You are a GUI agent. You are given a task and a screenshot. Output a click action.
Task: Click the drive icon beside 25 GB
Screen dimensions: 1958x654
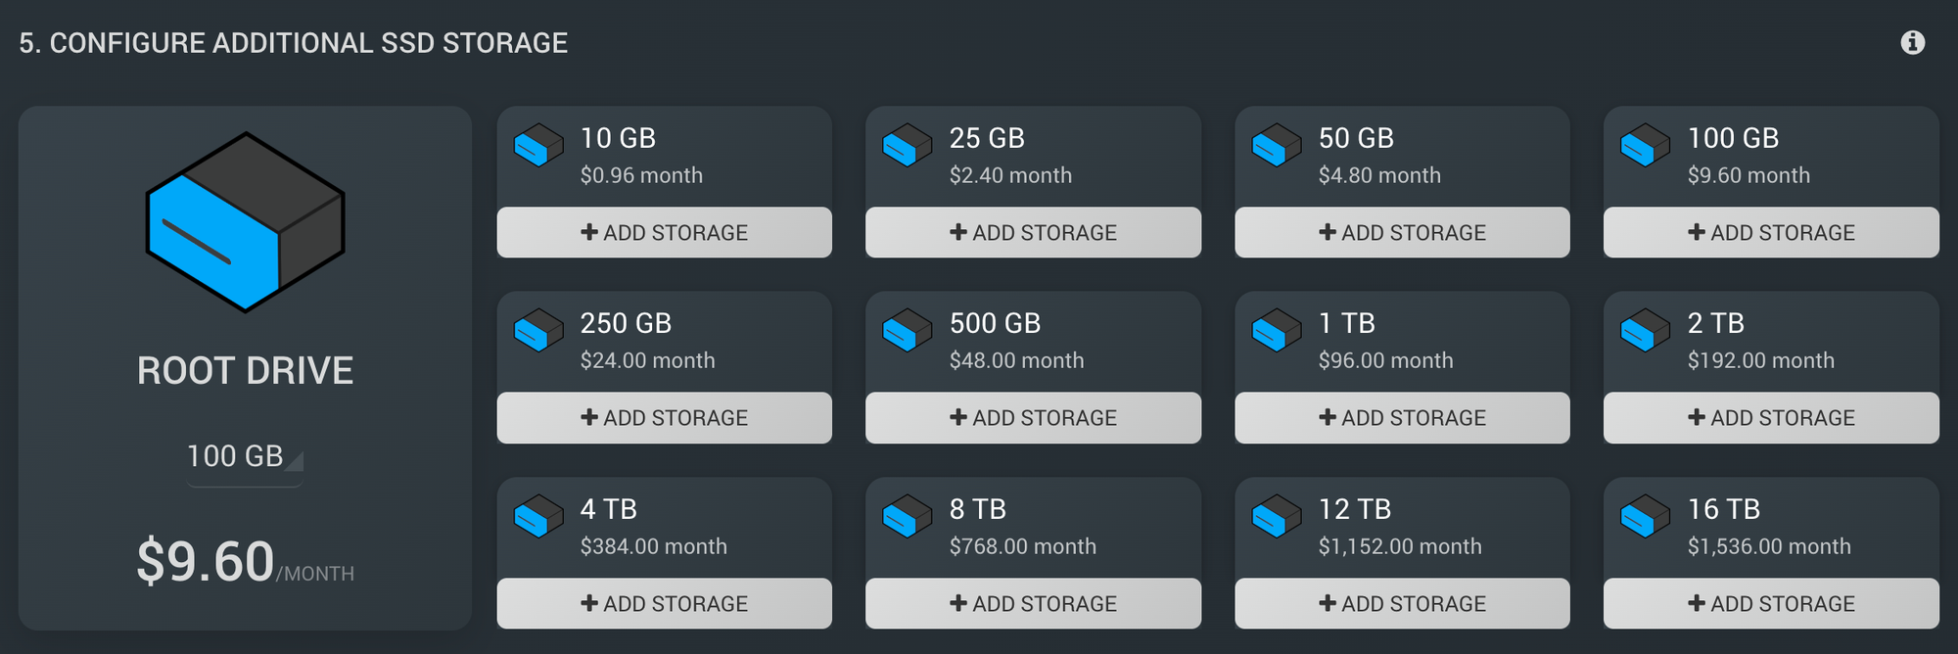[x=907, y=145]
